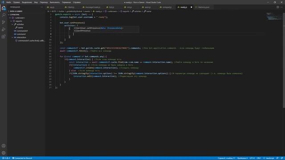
Task: Switch to the messageCreate.js tab
Action: [x=93, y=7]
